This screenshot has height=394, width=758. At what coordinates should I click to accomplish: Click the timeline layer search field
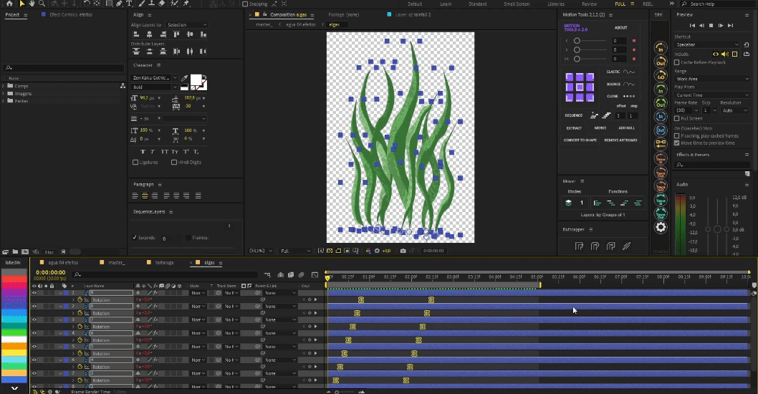[x=165, y=274]
